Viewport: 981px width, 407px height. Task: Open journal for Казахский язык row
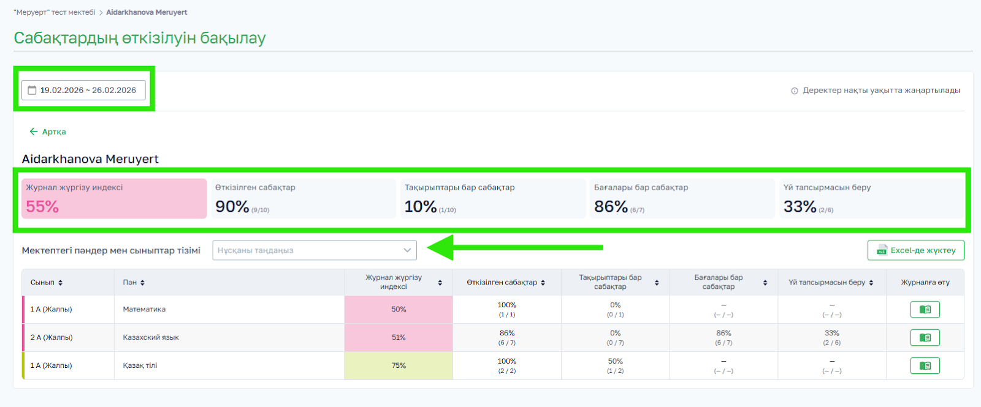(x=925, y=338)
